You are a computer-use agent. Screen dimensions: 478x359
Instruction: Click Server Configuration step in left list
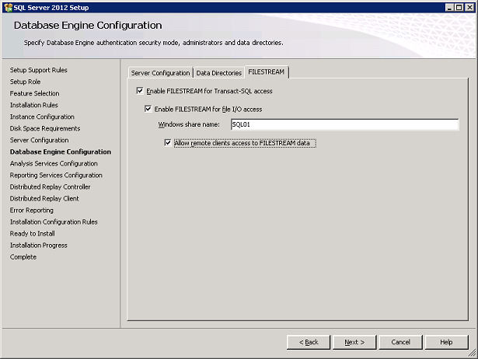(39, 140)
